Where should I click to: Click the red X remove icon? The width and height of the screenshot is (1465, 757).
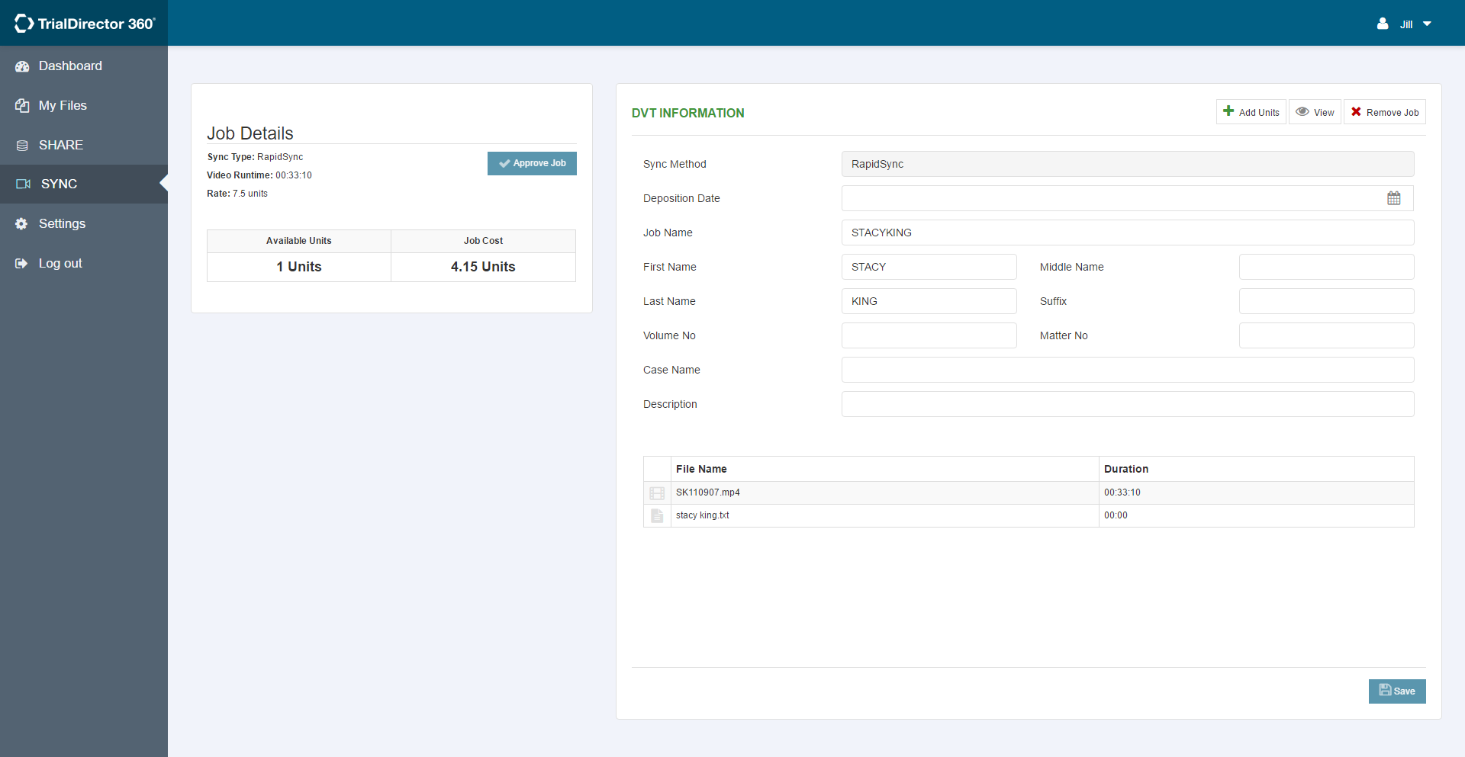click(x=1356, y=111)
